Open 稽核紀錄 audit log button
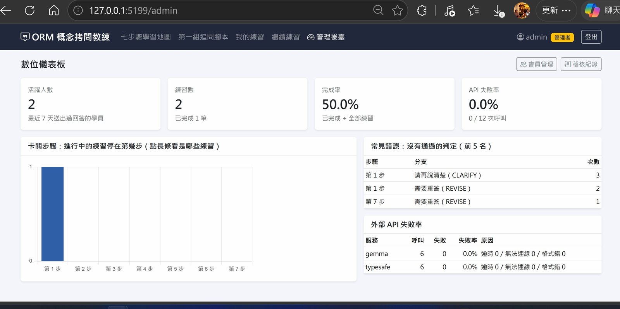The image size is (620, 309). click(581, 64)
